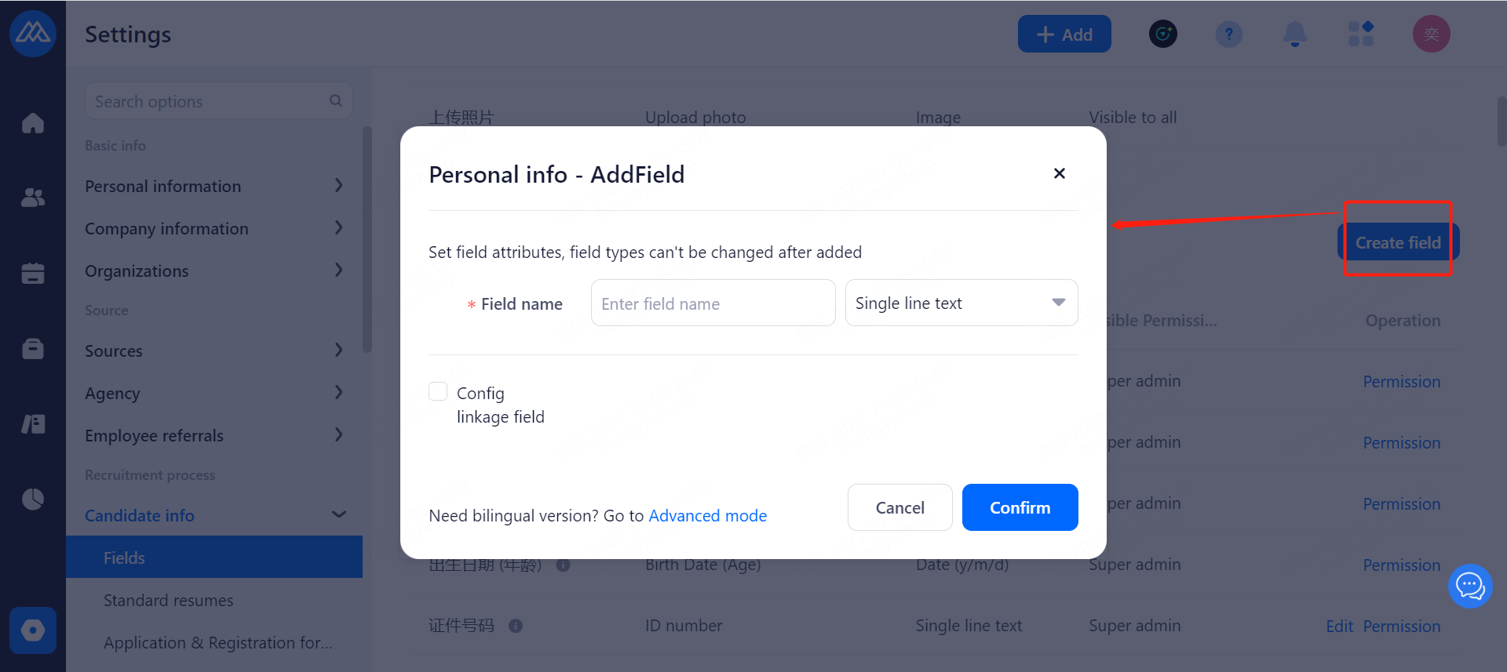Screen dimensions: 1507x672
Task: Click the Confirm button in dialog
Action: [1020, 507]
